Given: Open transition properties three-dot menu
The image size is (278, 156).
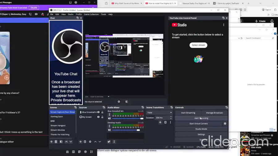Looking at the screenshot, I should click(171, 122).
